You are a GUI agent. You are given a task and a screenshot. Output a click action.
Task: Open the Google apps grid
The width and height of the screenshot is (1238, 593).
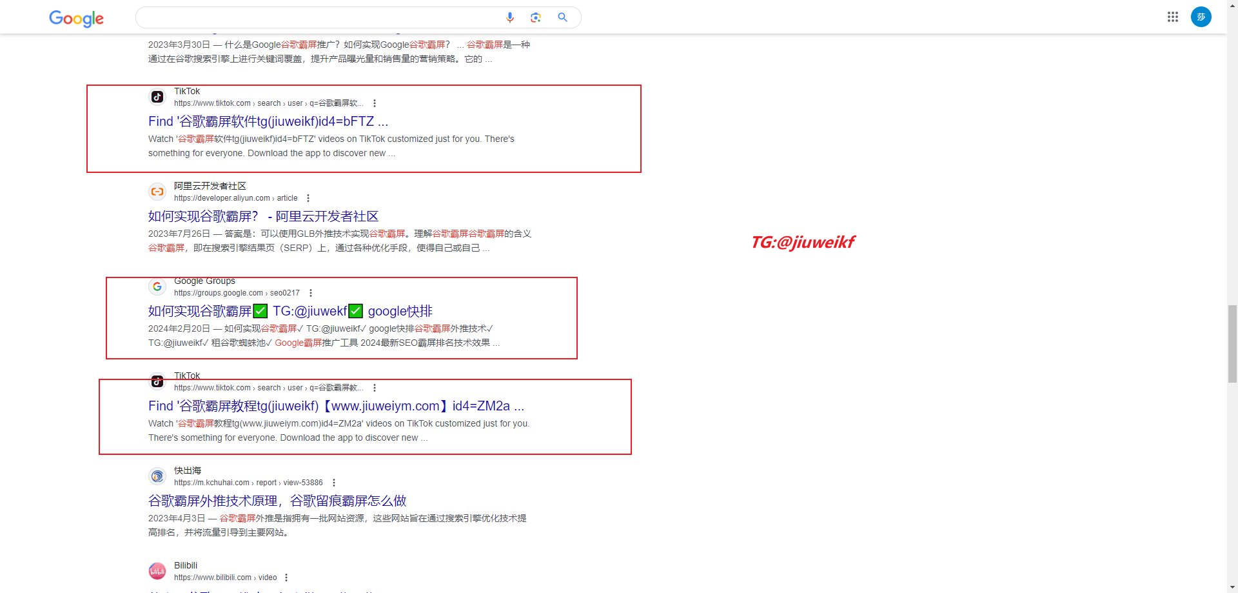[x=1173, y=17]
